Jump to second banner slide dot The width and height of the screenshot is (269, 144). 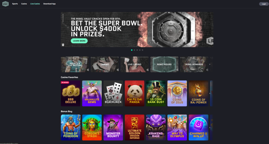(134, 50)
